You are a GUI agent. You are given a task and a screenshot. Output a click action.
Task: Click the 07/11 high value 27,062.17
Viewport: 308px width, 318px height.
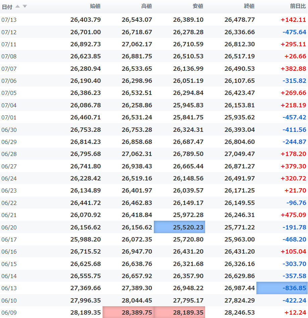(137, 44)
